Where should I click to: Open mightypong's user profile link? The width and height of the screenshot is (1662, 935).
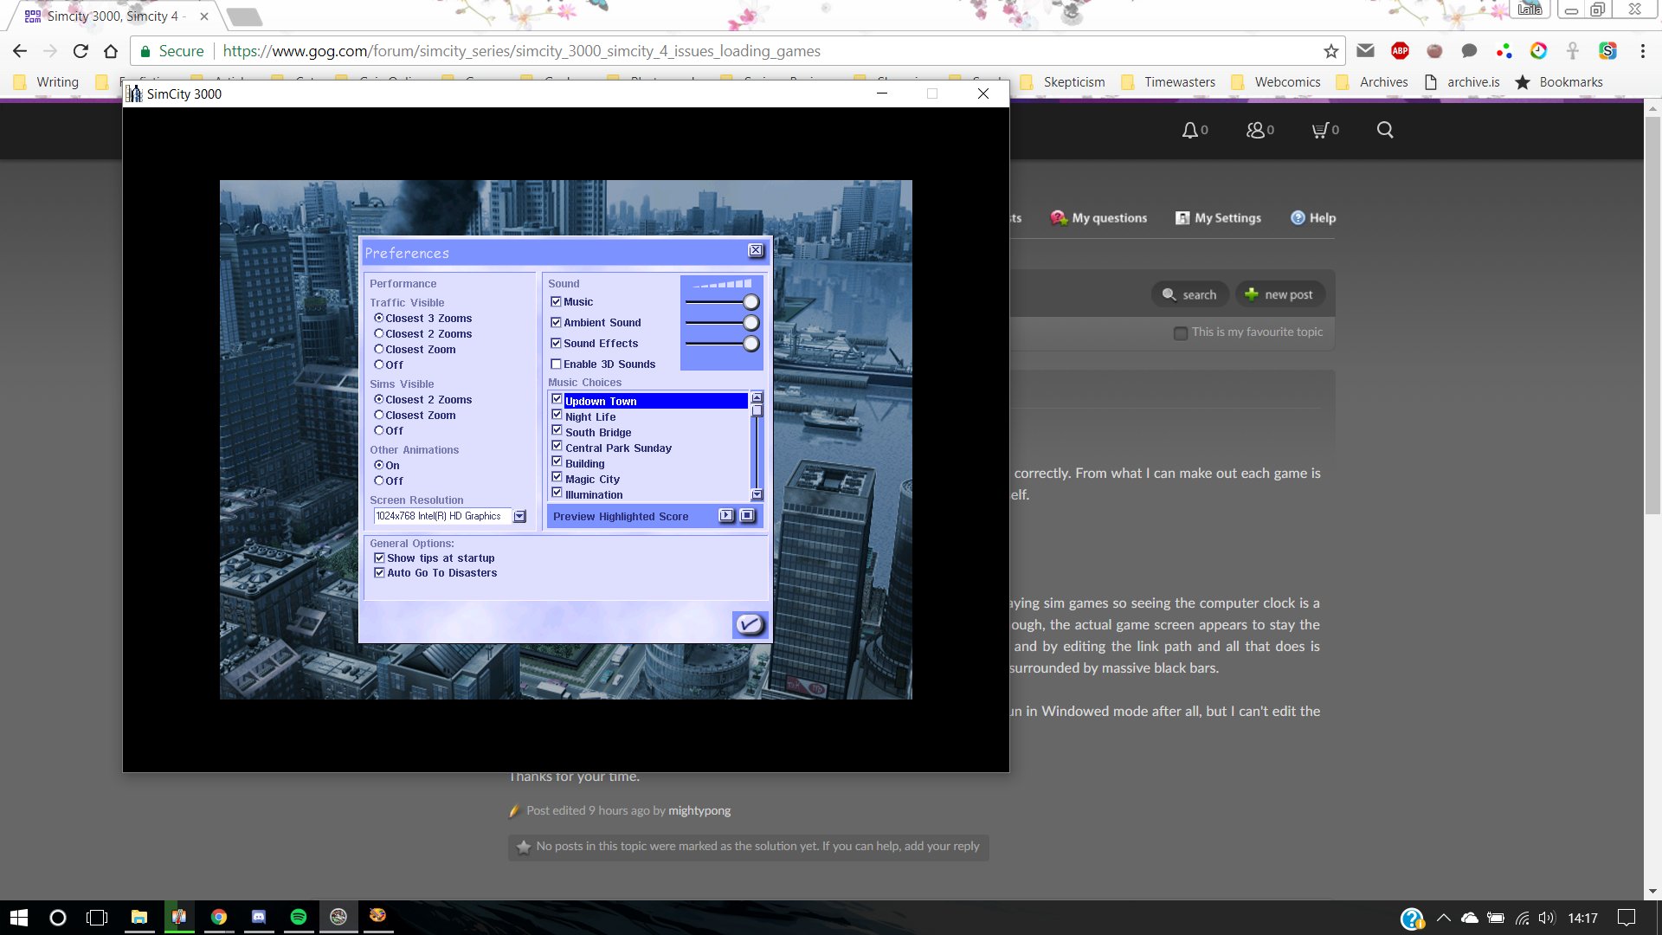coord(699,811)
